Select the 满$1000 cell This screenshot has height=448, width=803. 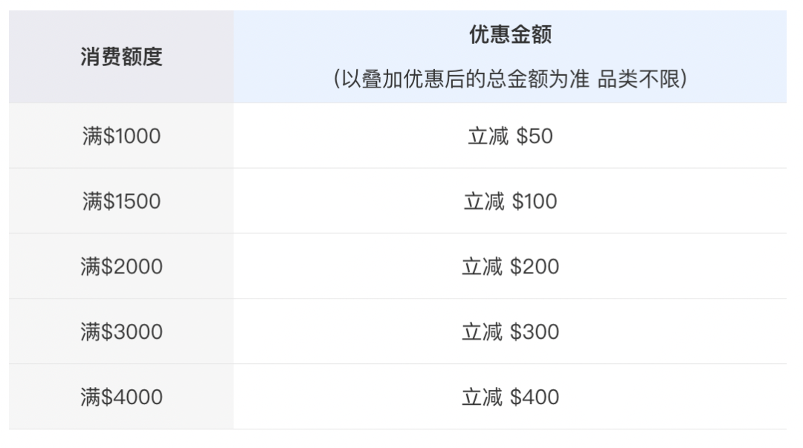pyautogui.click(x=121, y=136)
